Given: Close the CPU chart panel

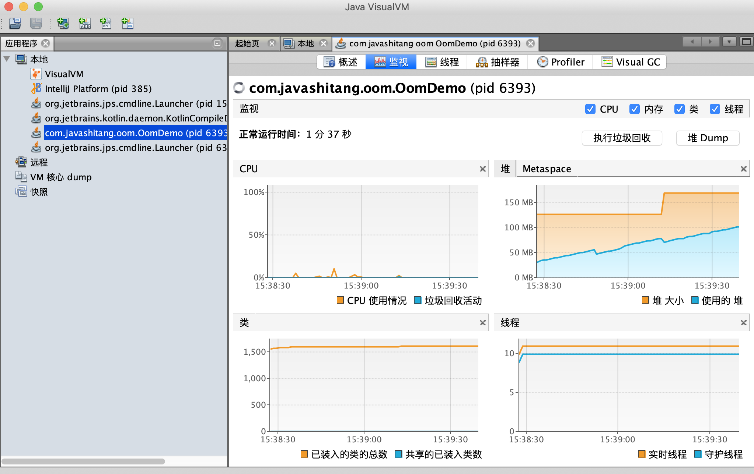Looking at the screenshot, I should tap(482, 169).
